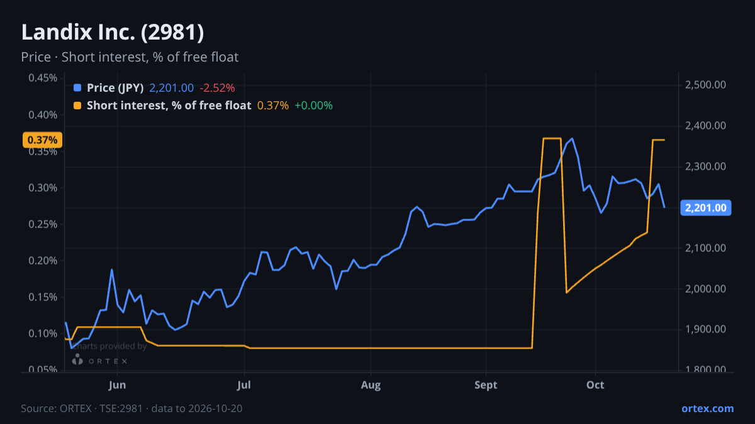The width and height of the screenshot is (755, 424).
Task: Click the 0.37% short interest legend value
Action: (x=273, y=106)
